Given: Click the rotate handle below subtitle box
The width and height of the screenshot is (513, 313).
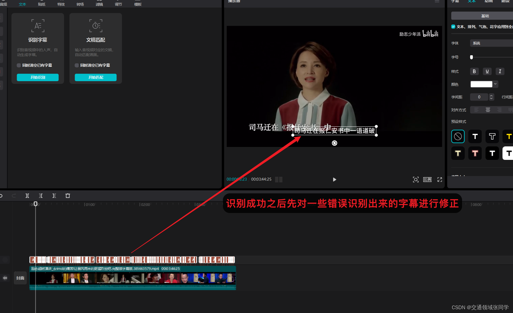Looking at the screenshot, I should click(x=335, y=143).
